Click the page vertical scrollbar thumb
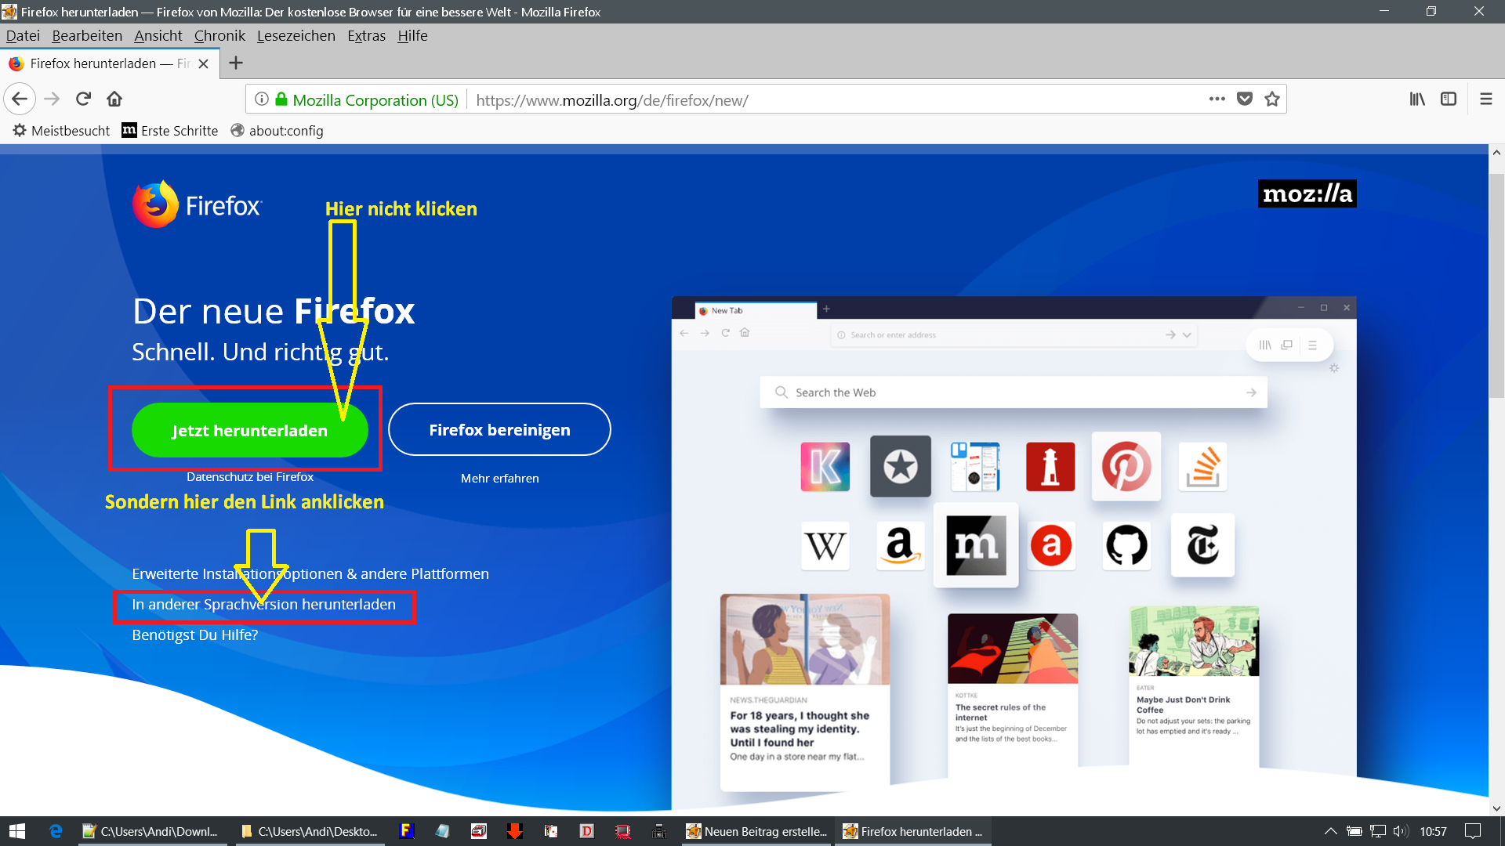Viewport: 1505px width, 846px height. point(1496,286)
